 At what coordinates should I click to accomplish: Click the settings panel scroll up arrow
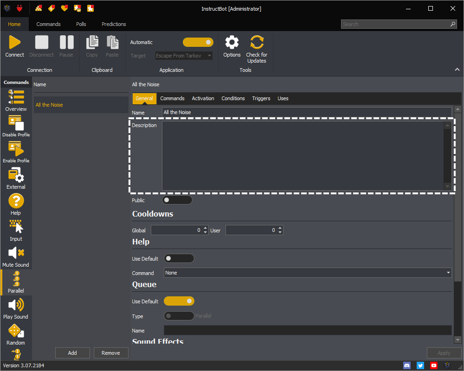458,109
